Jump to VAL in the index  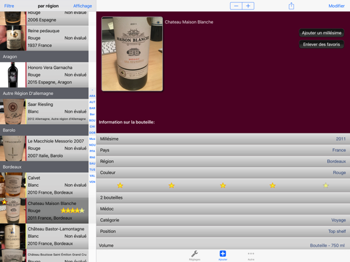click(92, 175)
